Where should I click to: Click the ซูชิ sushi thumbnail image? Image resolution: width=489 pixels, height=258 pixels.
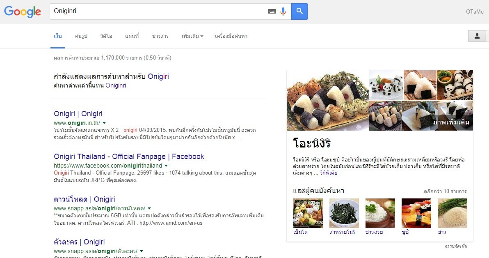(416, 213)
